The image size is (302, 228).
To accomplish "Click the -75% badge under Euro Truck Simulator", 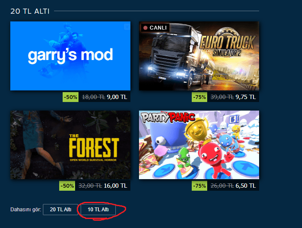I will [x=199, y=97].
